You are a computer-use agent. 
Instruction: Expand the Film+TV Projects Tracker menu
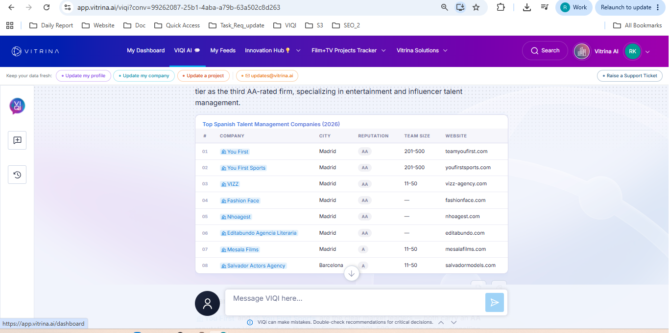[349, 51]
